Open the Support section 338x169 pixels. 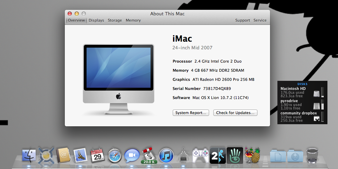242,20
